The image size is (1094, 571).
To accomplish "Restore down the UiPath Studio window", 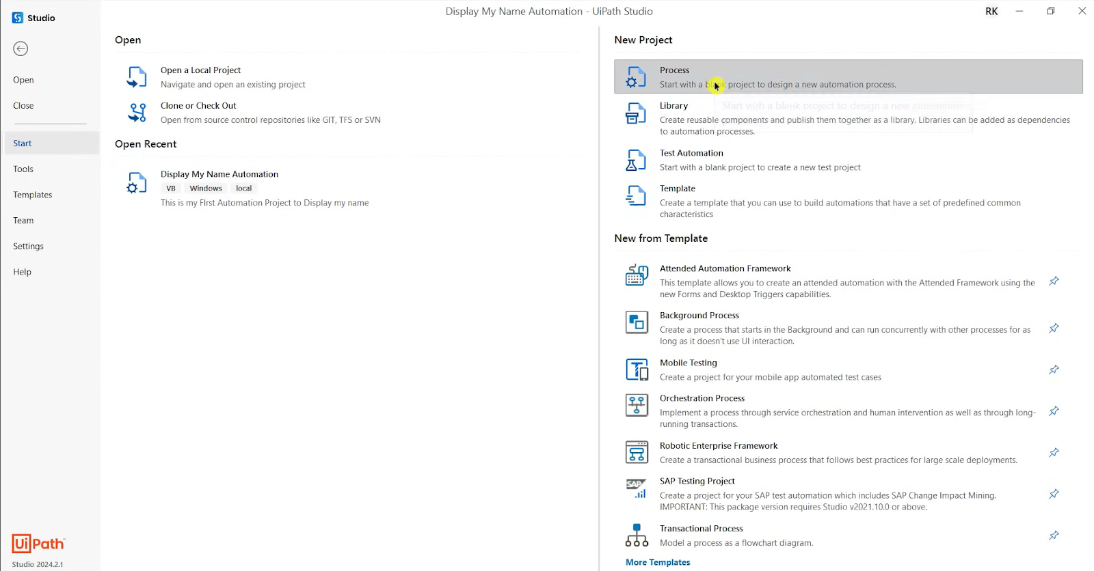I will (1050, 11).
